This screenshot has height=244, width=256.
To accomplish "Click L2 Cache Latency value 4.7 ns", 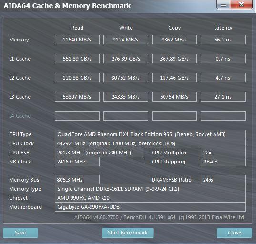I will coord(223,78).
